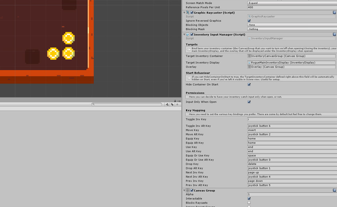
Task: Click Move Key field containing insert
Action: 292,130
